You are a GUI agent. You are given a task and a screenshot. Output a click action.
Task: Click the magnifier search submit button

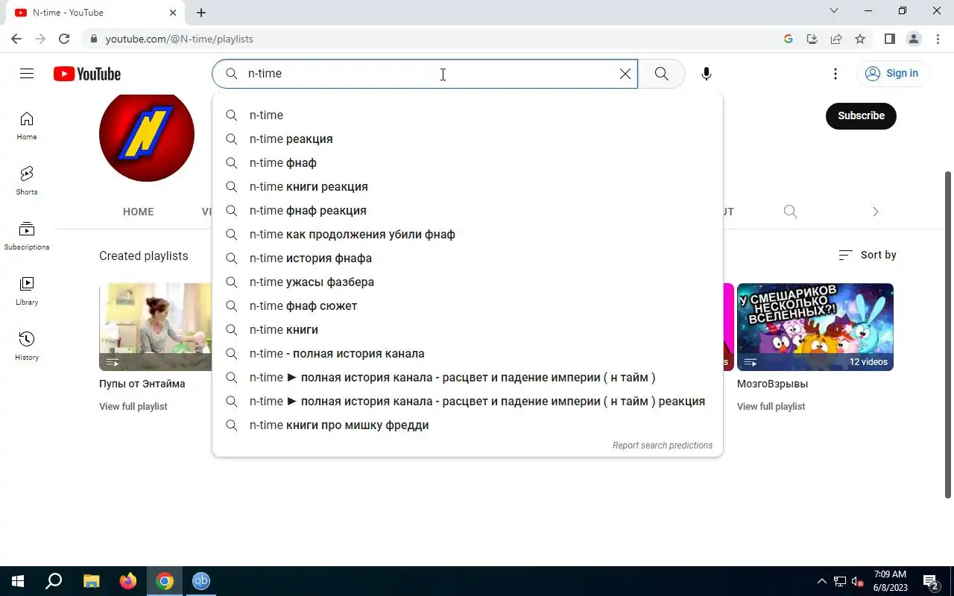661,74
